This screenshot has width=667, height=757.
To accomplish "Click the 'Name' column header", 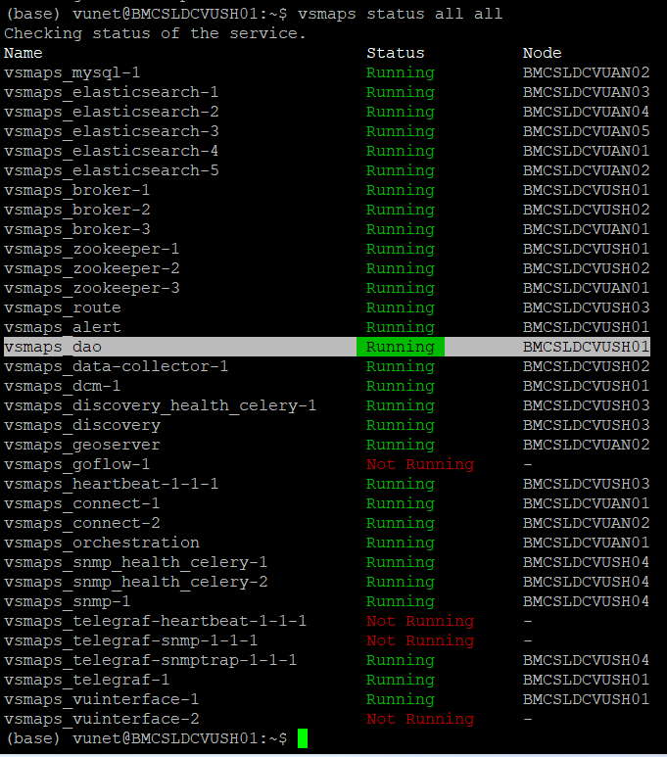I will click(x=24, y=53).
